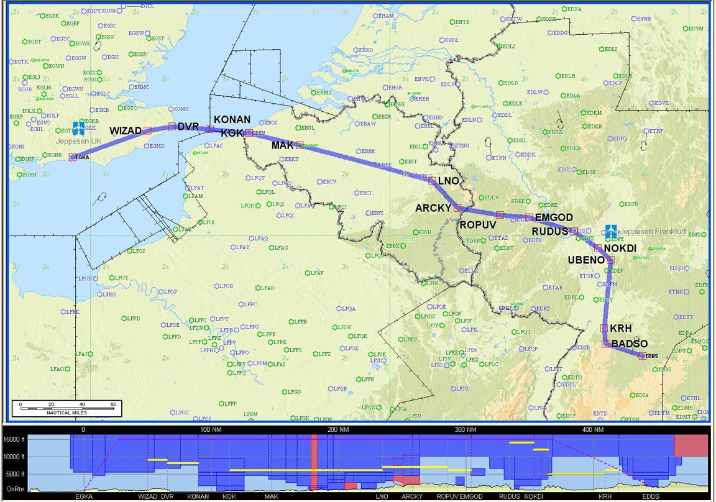Image resolution: width=716 pixels, height=502 pixels.
Task: Select the EDDK airport symbol
Action: point(518,155)
